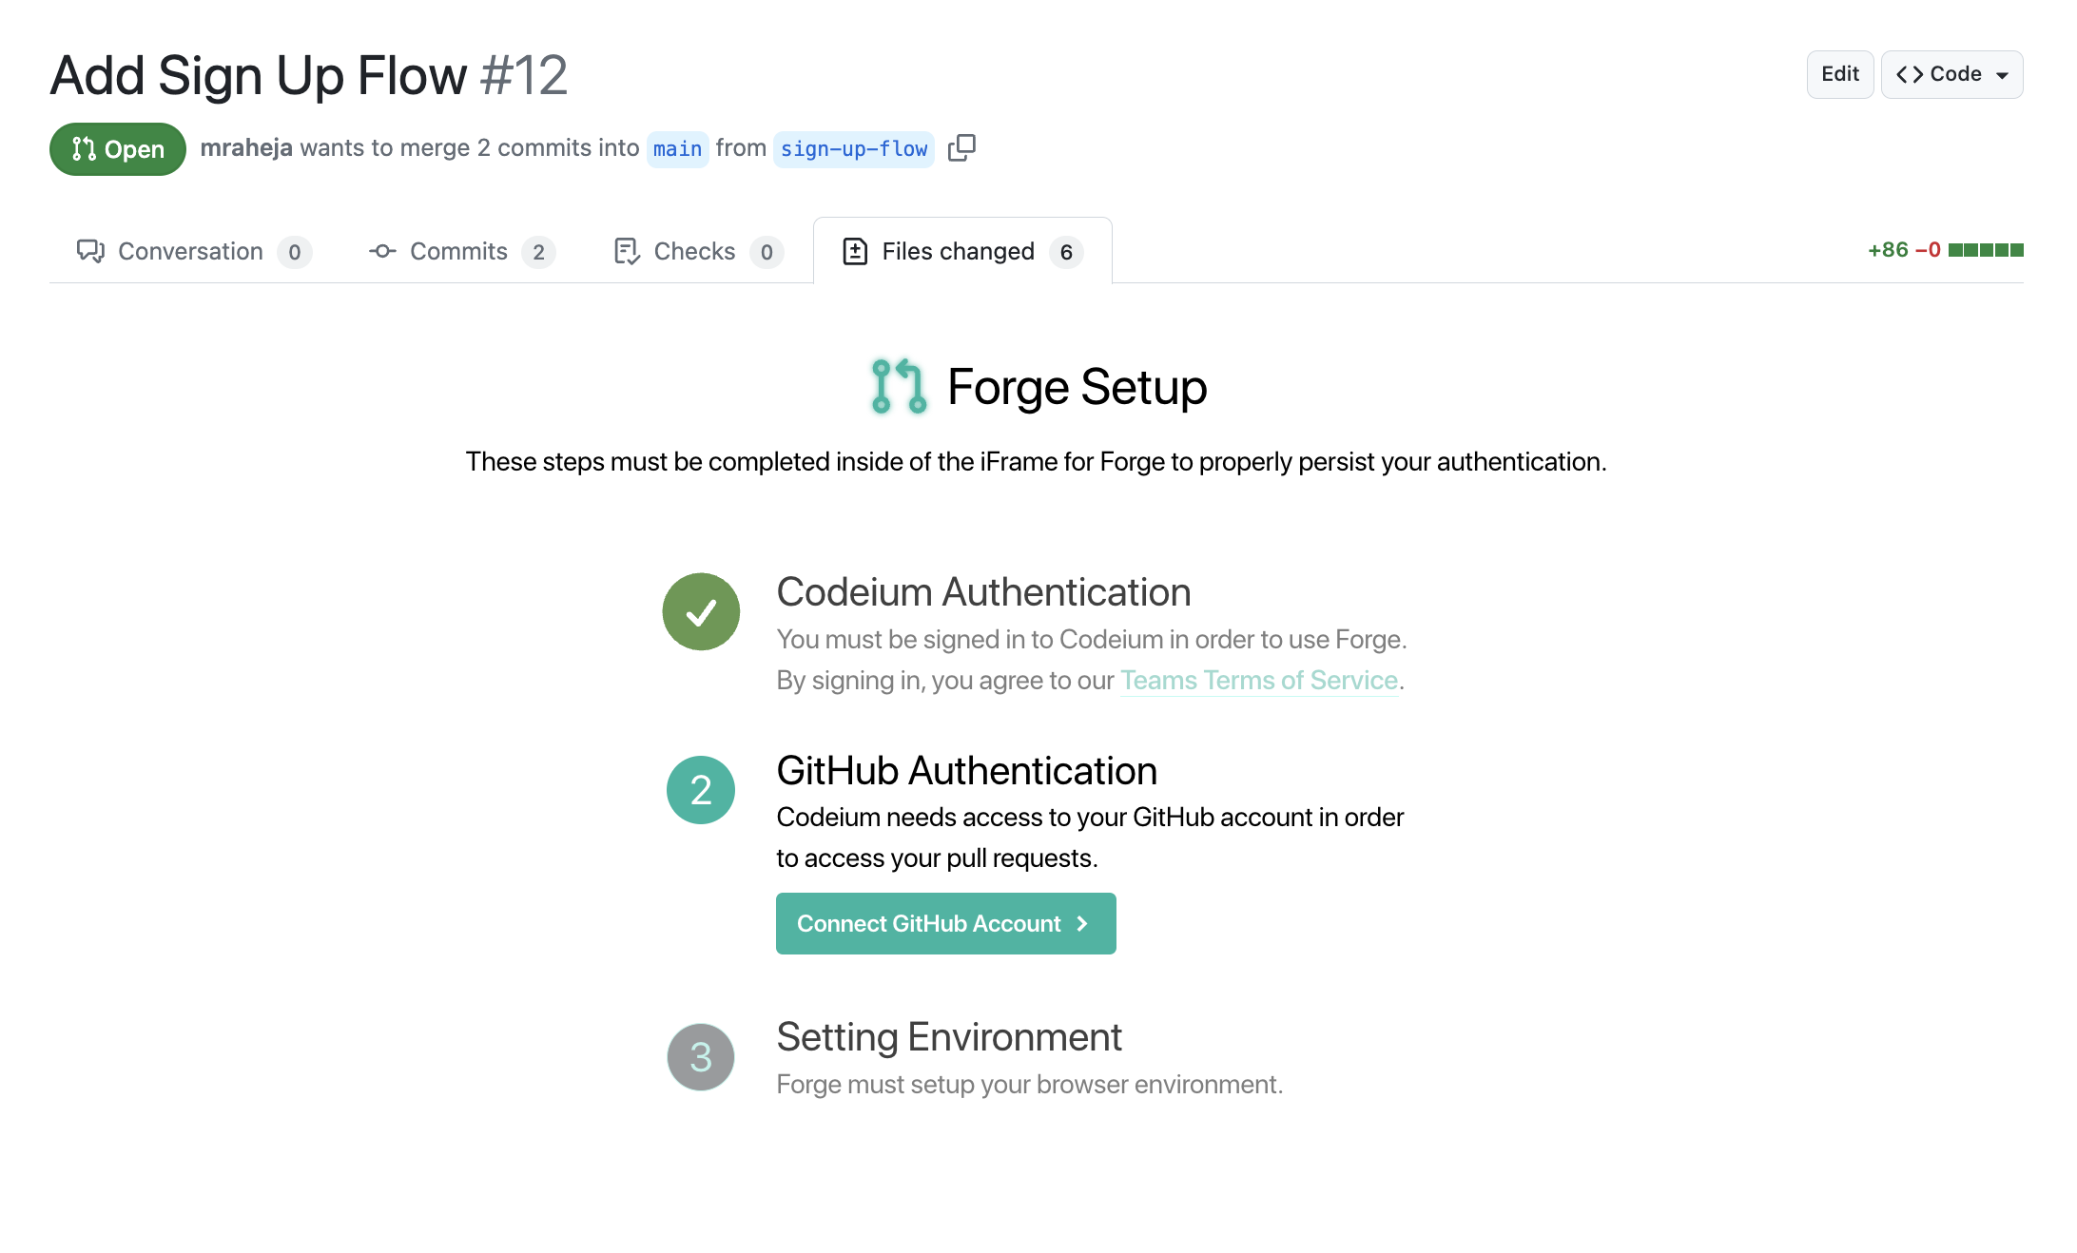2077x1253 pixels.
Task: Click the Code dropdown arrow button
Action: pyautogui.click(x=2006, y=72)
